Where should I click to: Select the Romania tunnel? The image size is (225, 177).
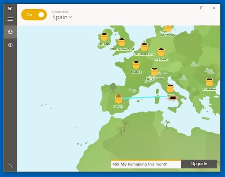[210, 82]
